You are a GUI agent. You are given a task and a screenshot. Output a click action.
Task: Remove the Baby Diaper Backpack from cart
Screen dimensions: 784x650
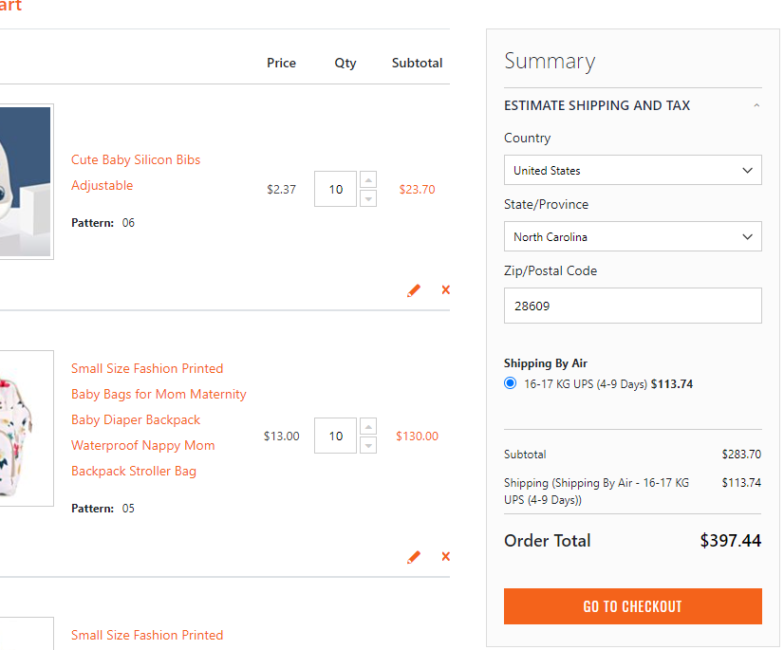coord(445,557)
